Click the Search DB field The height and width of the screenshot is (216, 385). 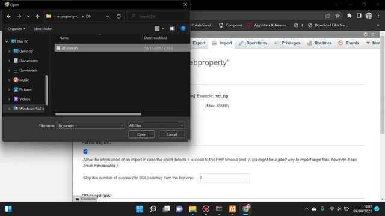point(158,16)
